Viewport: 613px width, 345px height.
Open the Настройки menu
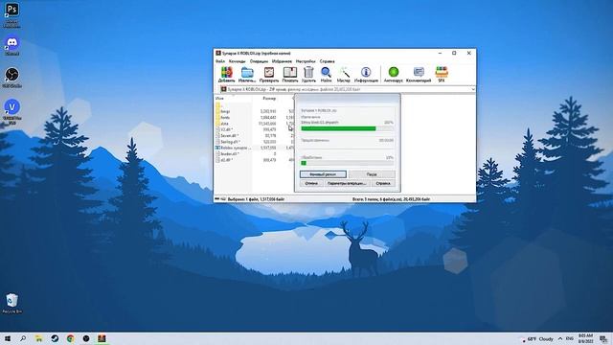pos(306,61)
